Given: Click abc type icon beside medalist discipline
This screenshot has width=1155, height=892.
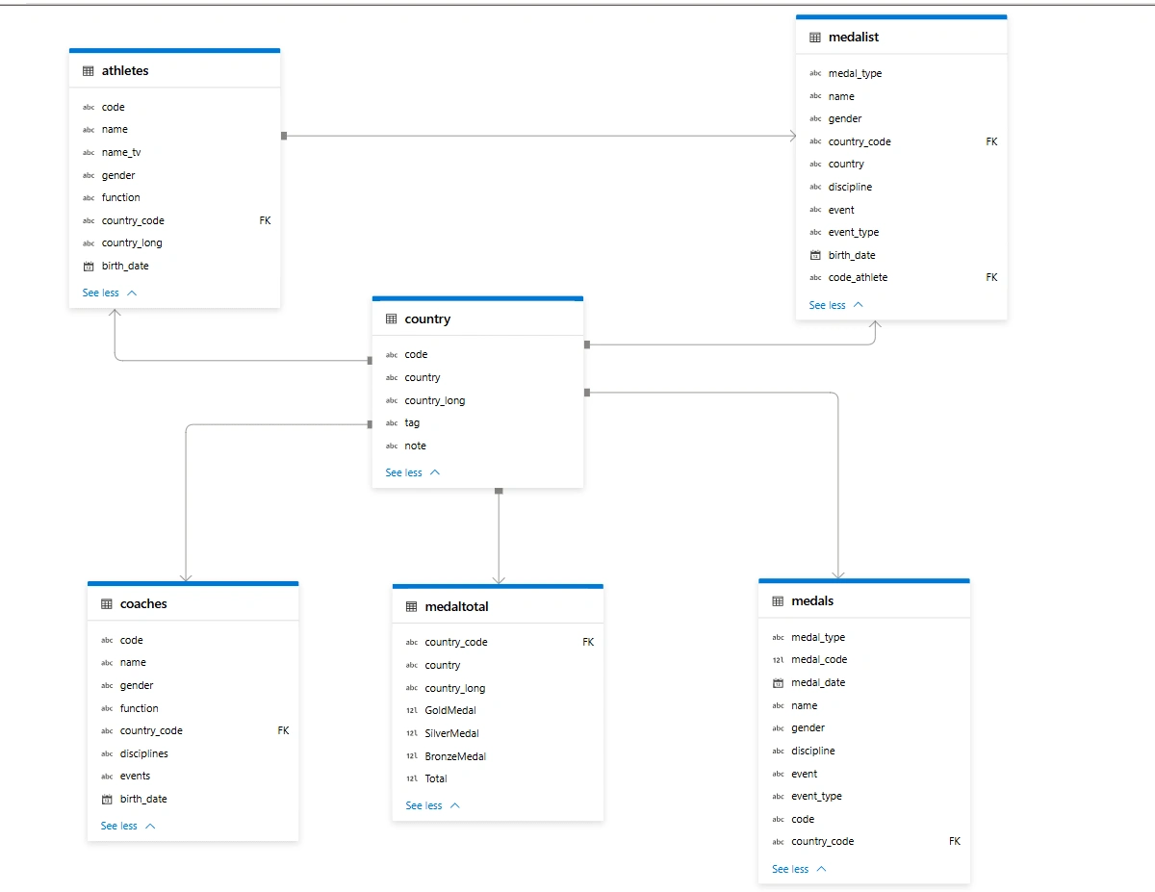Looking at the screenshot, I should [x=815, y=188].
